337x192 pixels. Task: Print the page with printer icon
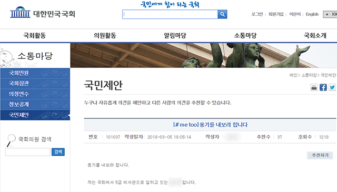(314, 87)
